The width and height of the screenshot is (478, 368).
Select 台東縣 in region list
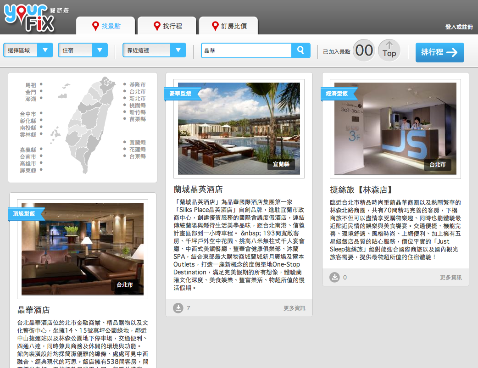coord(138,156)
